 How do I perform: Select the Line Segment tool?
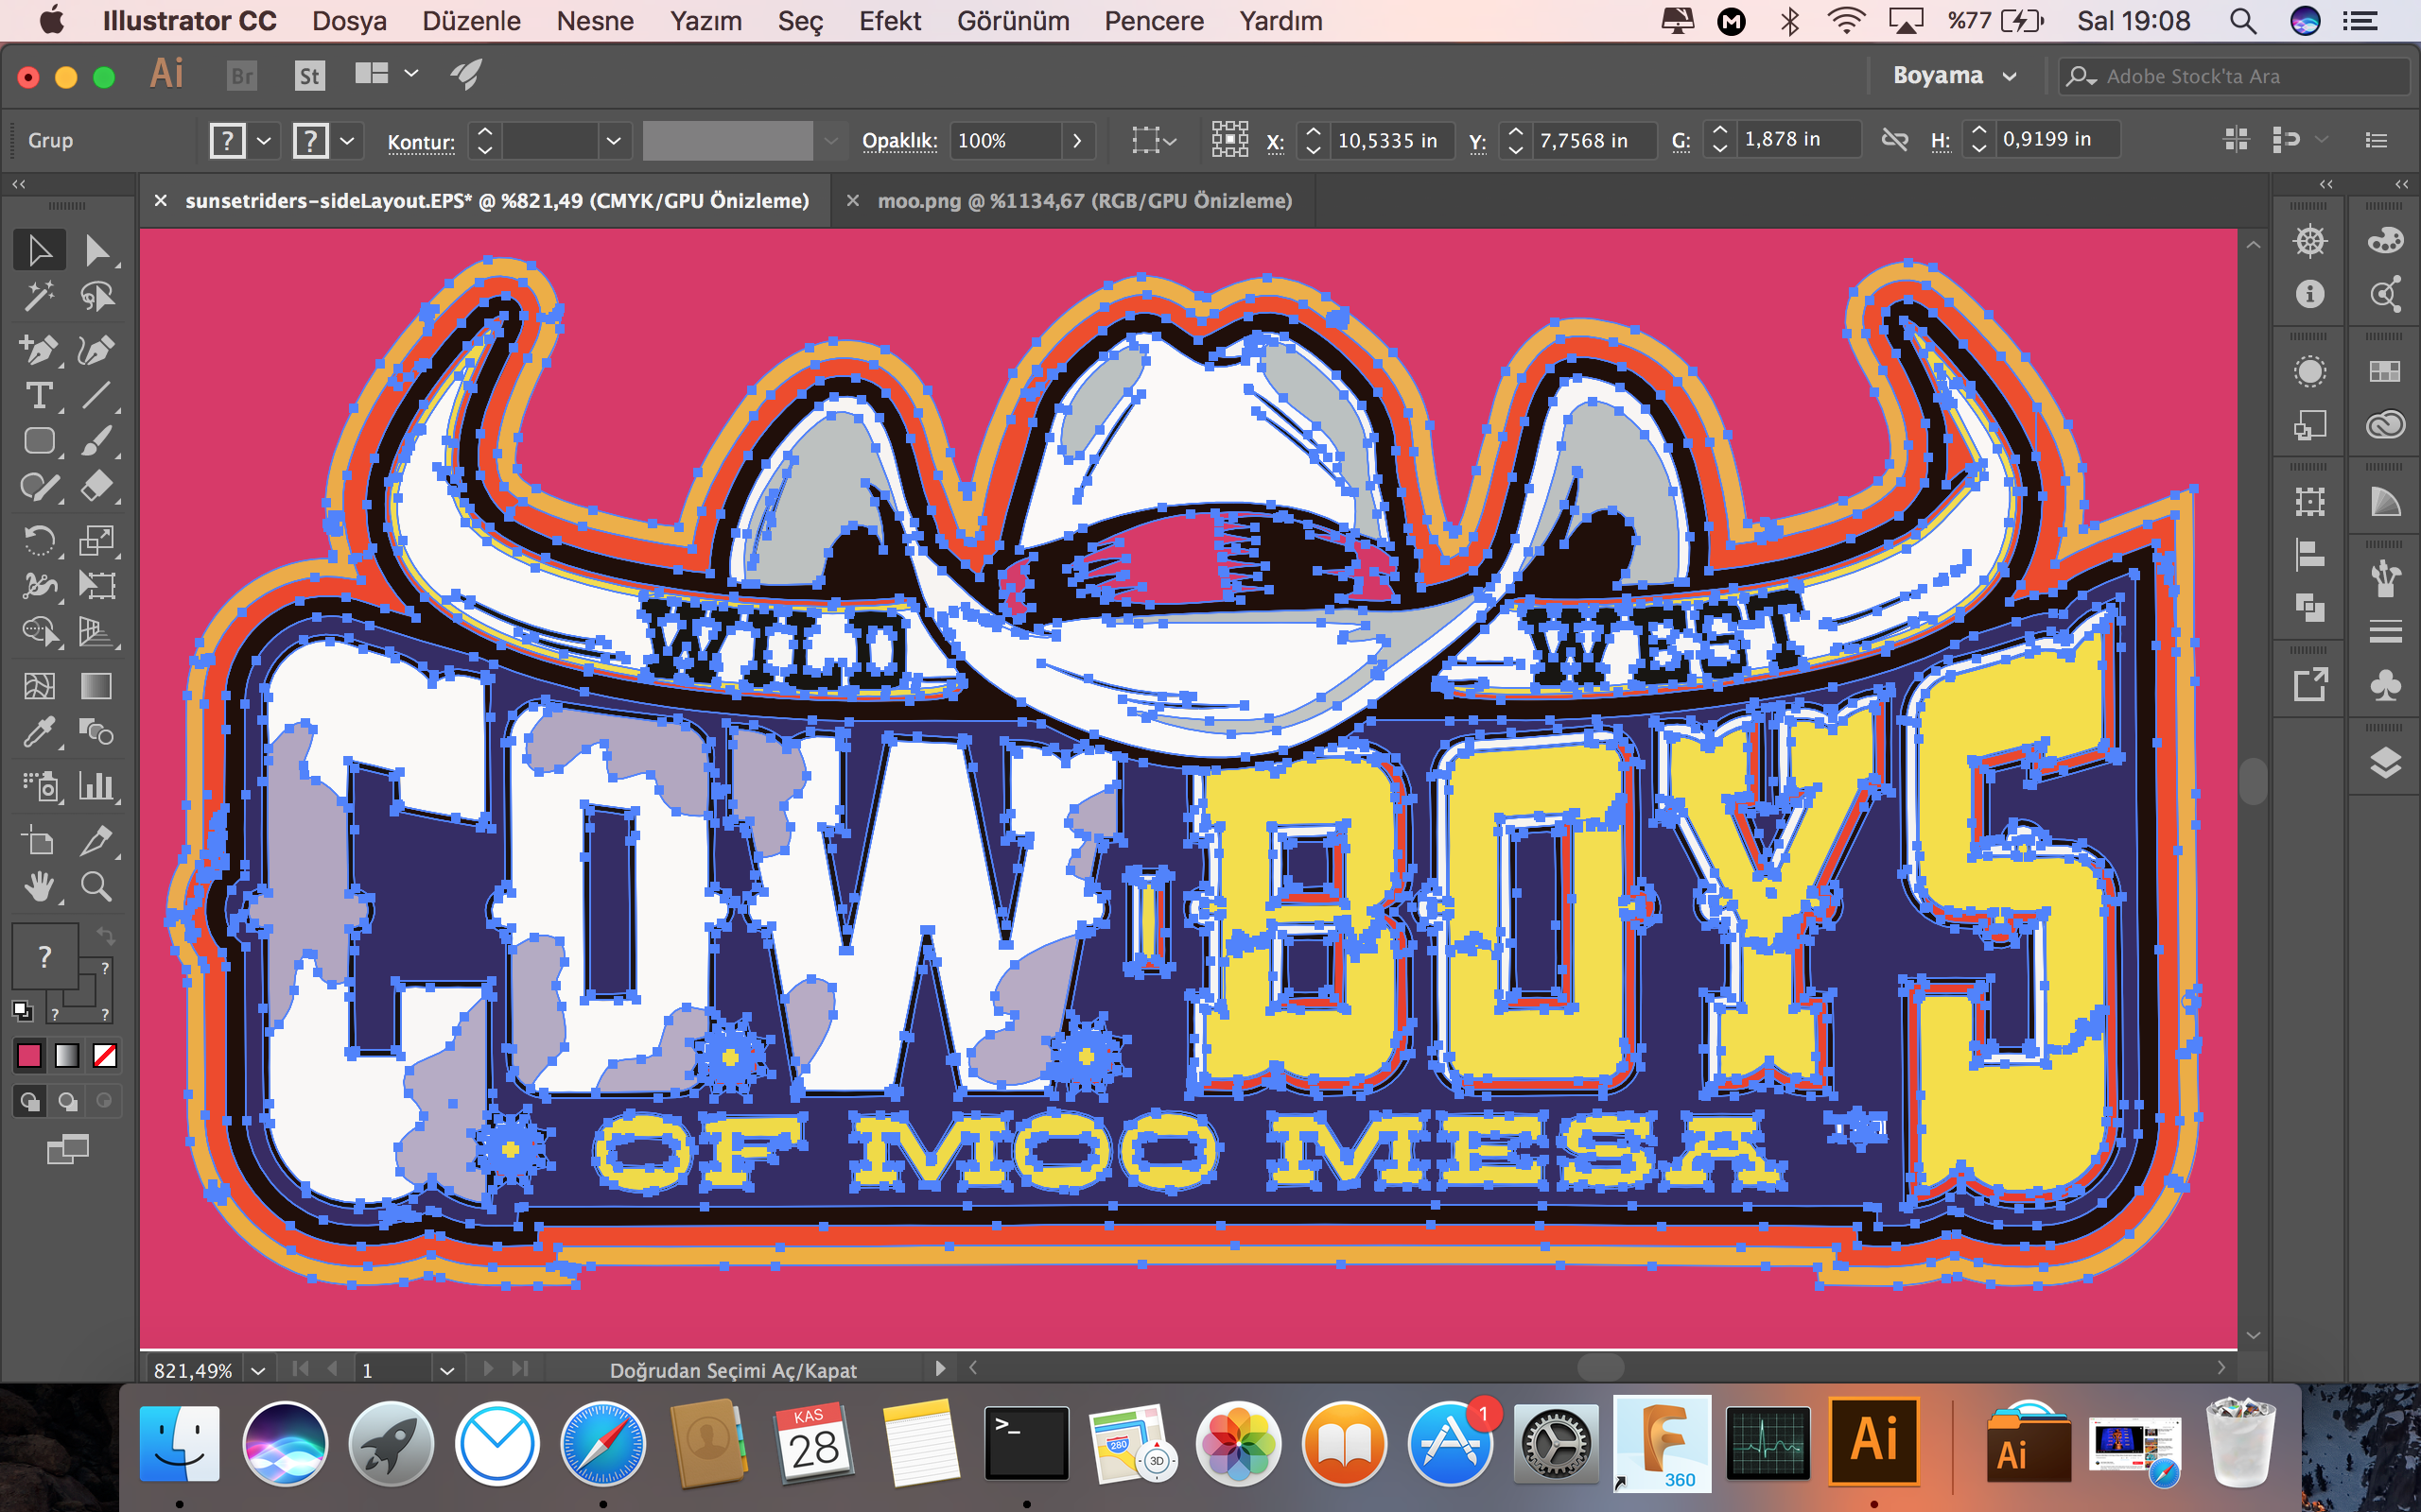coord(97,396)
